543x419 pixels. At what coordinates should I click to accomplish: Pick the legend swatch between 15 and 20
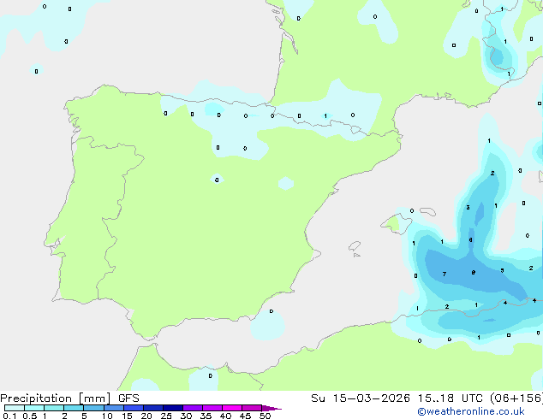point(133,408)
